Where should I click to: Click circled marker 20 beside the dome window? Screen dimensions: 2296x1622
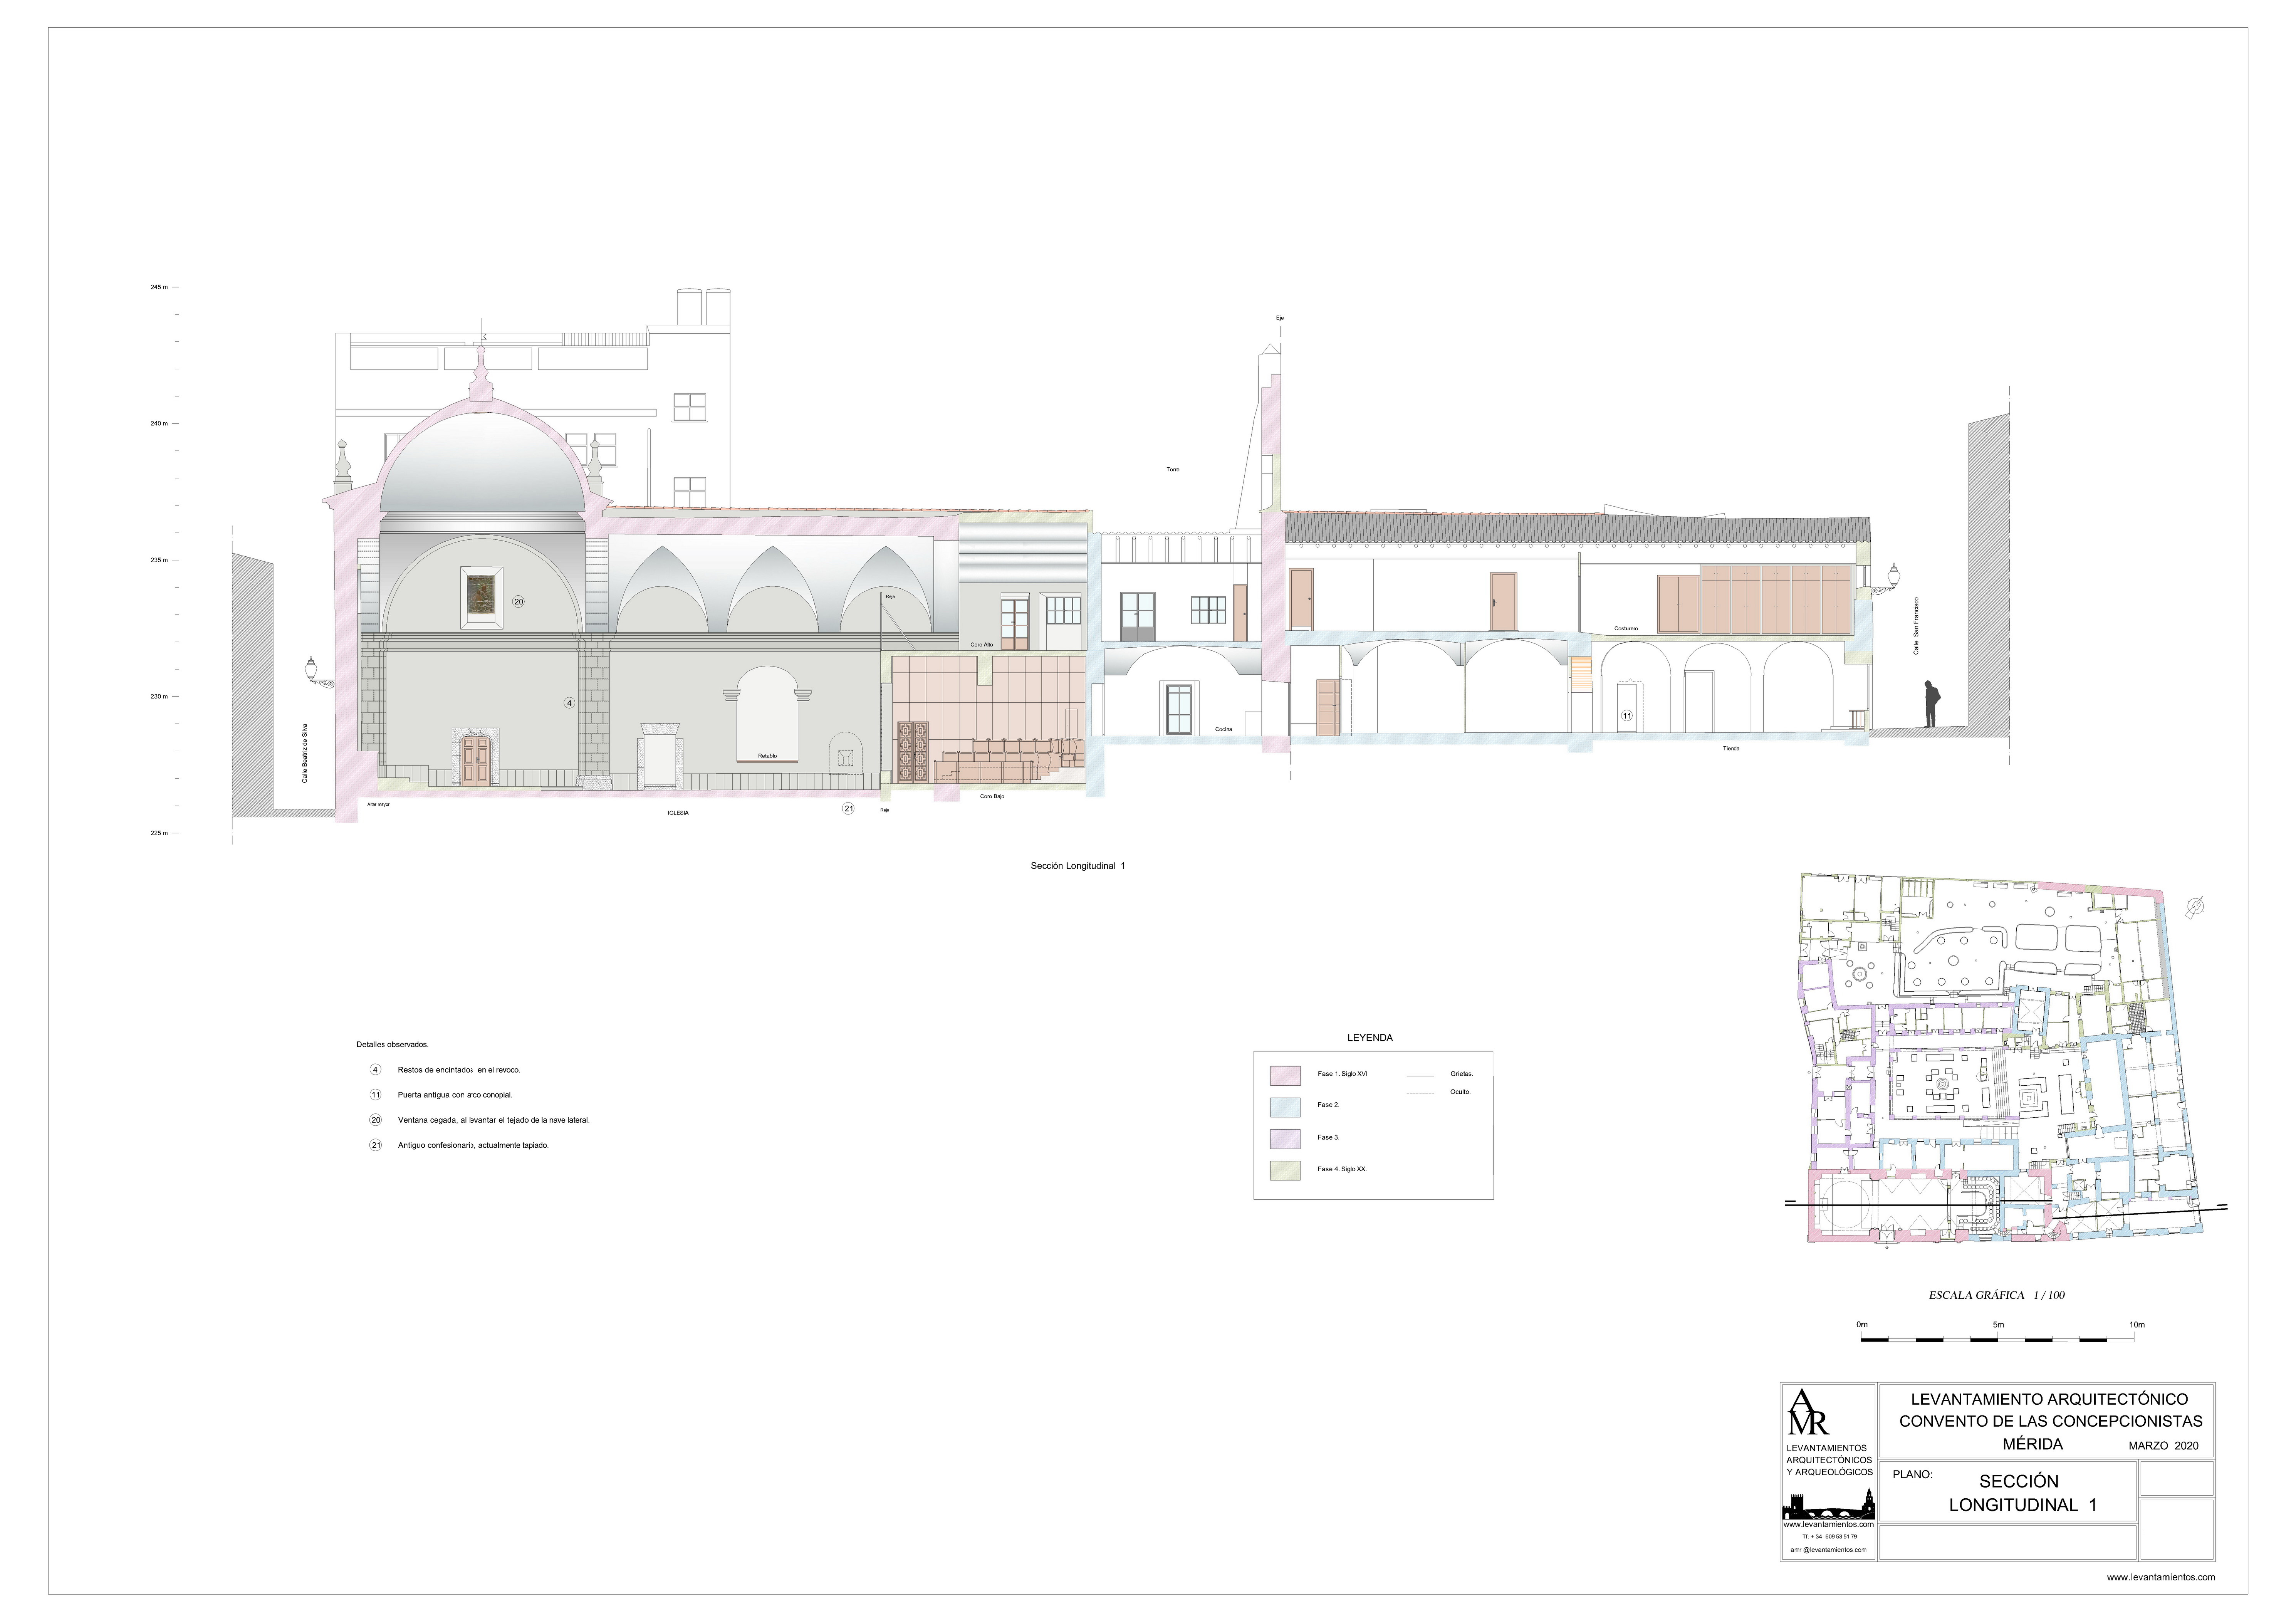pos(518,602)
